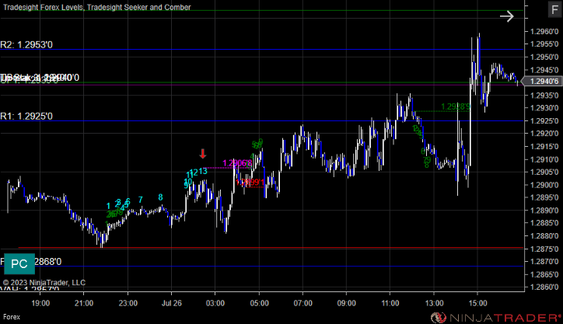Screen dimensions: 563x324
Task: Click the red down-arrow sell signal
Action: [203, 154]
